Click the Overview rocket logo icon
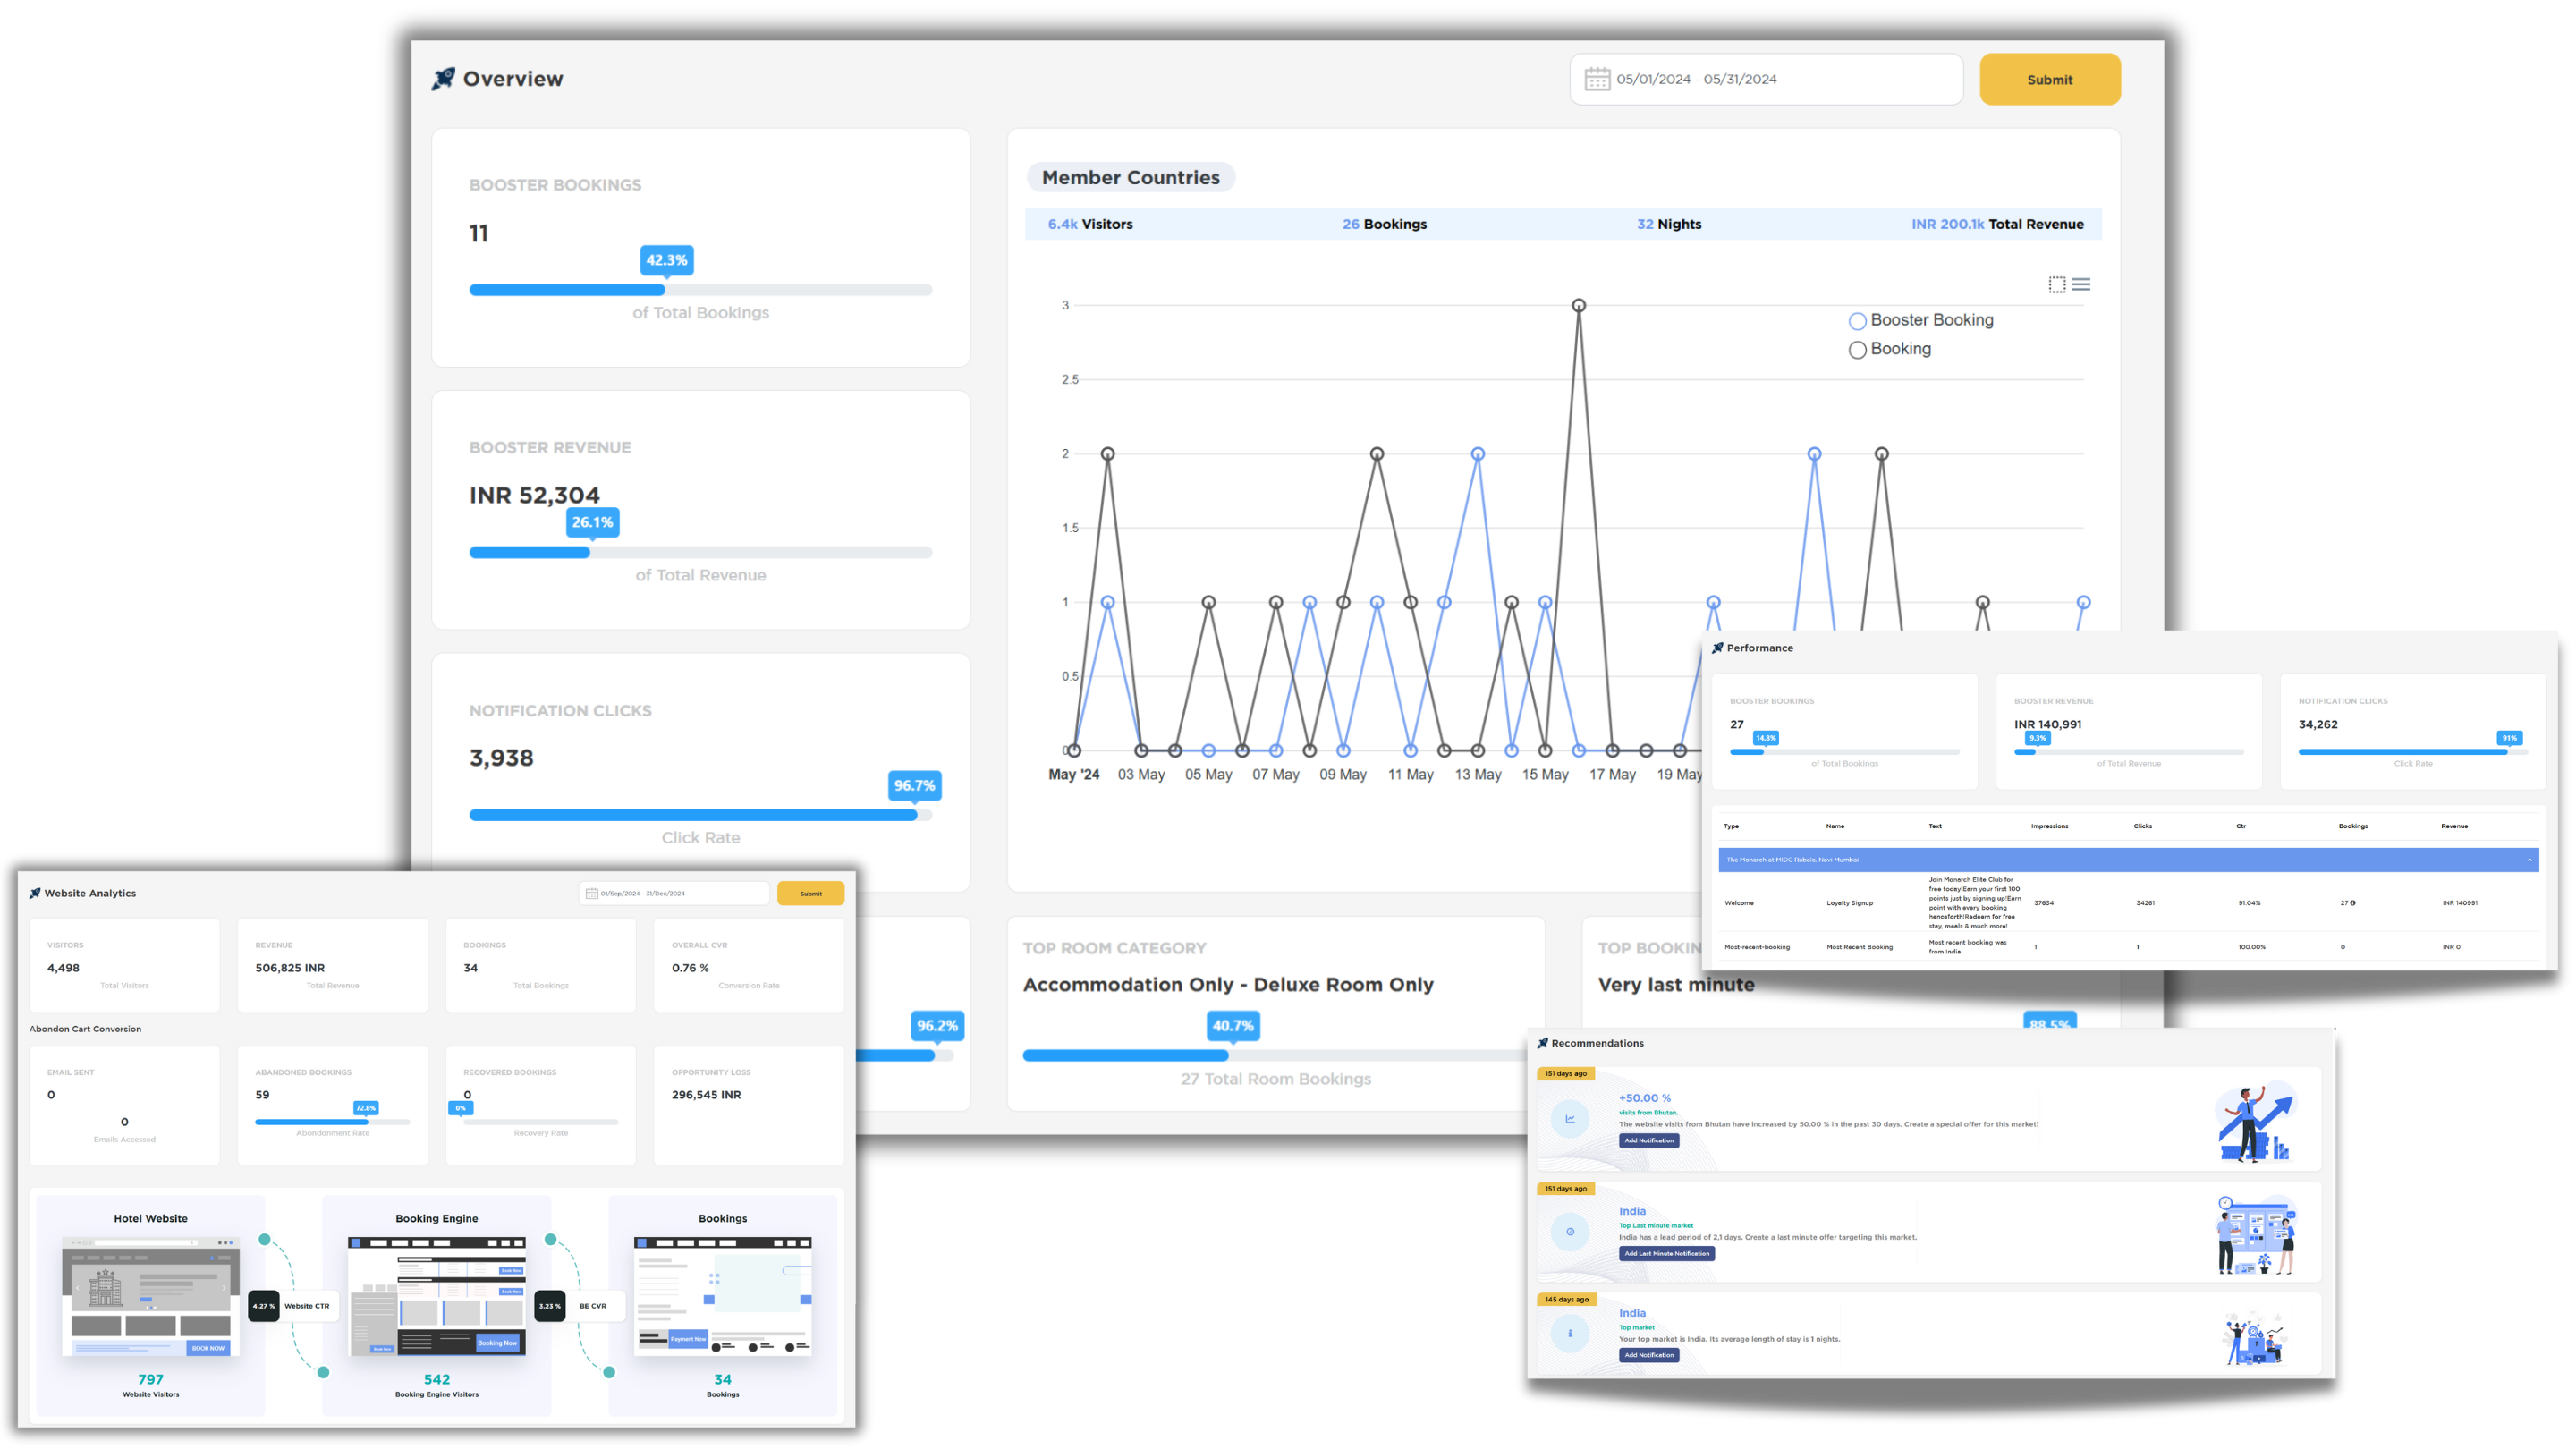The image size is (2576, 1449). point(443,79)
